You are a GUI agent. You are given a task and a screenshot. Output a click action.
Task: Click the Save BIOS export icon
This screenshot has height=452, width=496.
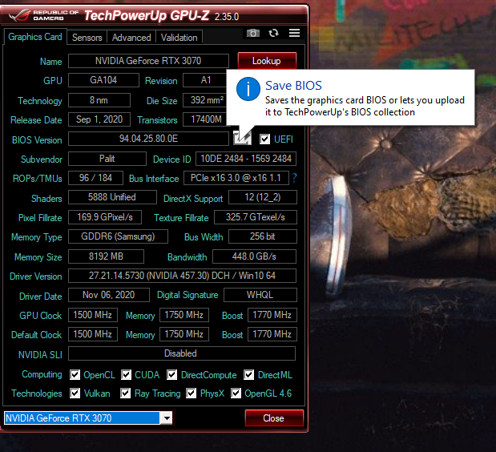242,138
